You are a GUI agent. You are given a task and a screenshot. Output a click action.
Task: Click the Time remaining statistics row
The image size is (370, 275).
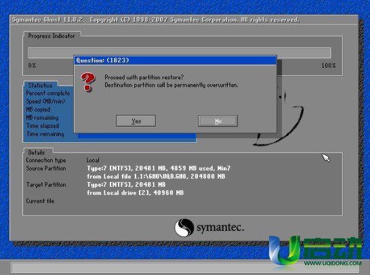coord(45,134)
